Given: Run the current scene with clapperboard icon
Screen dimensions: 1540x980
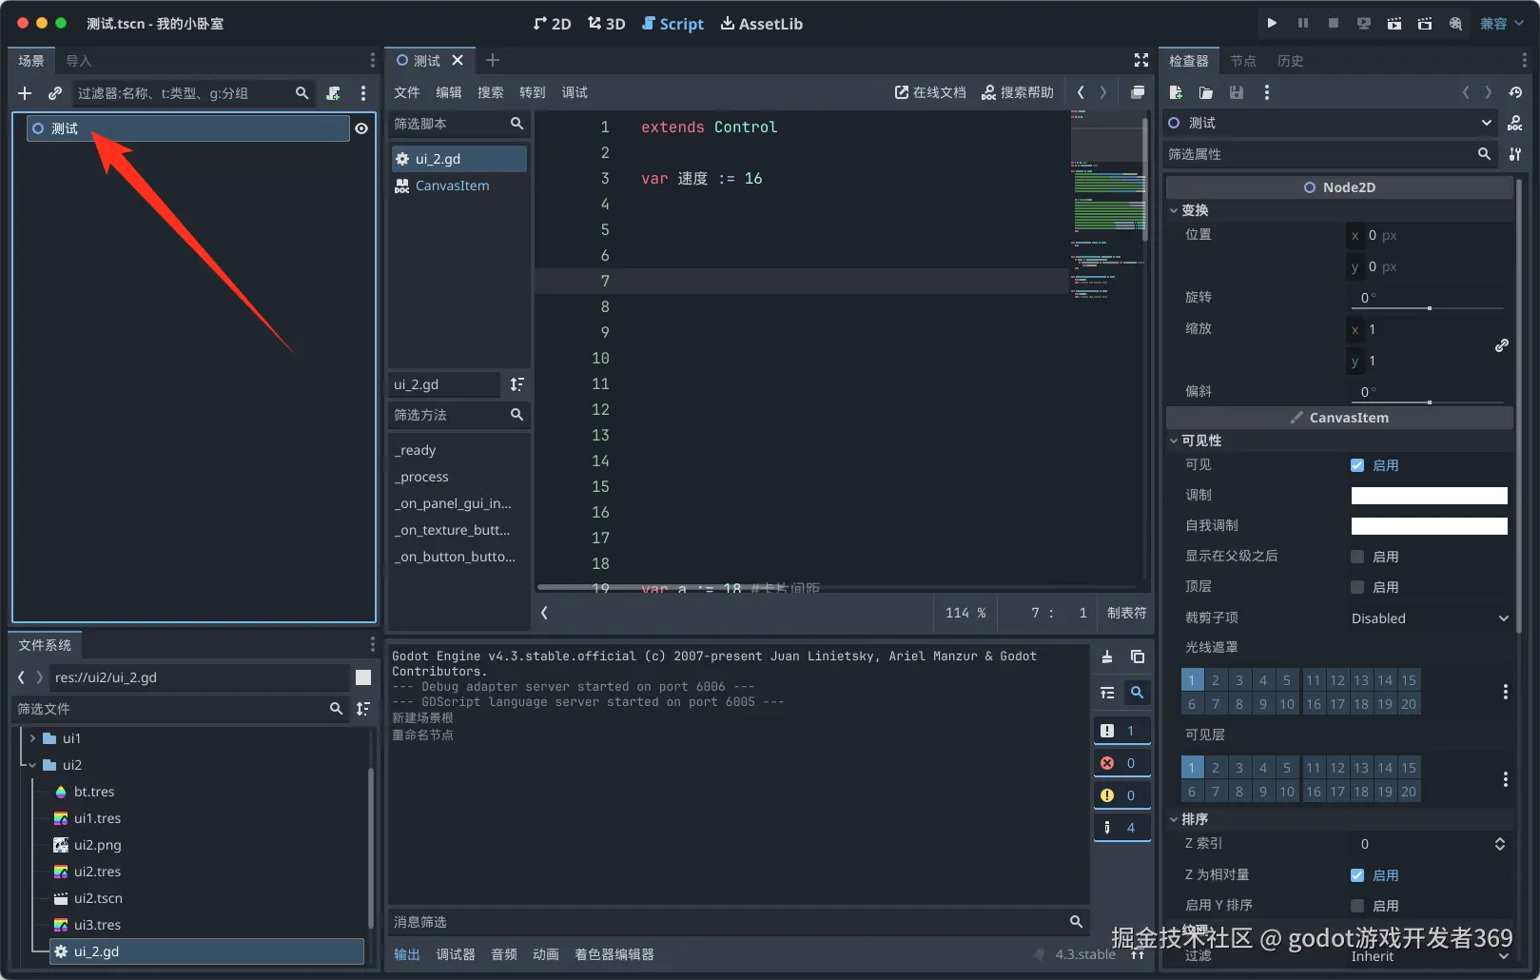Looking at the screenshot, I should tap(1394, 23).
